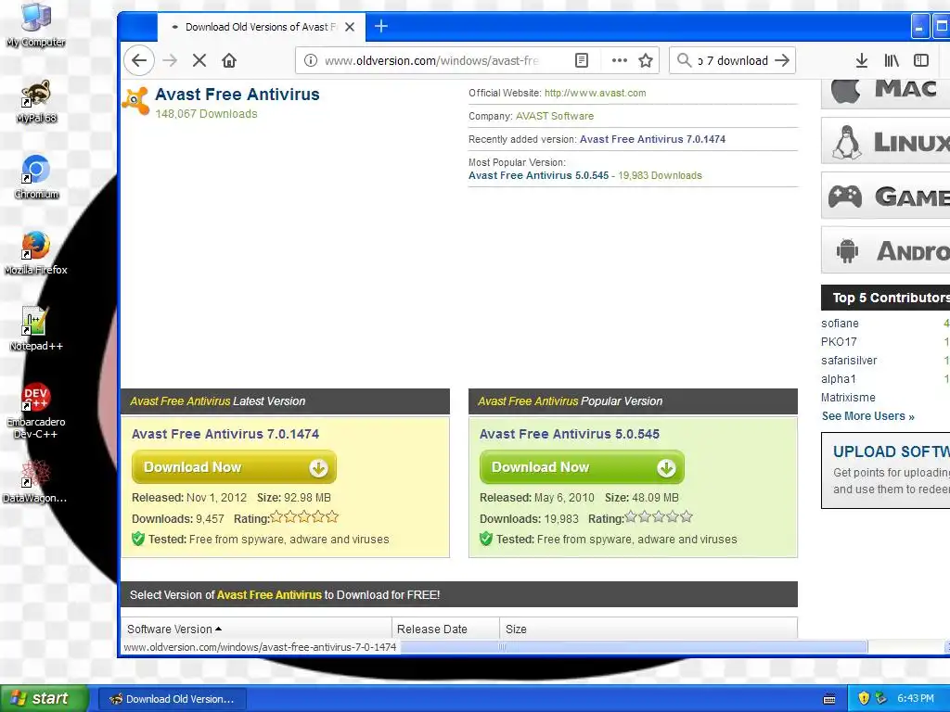Toggle reader view icon
Screen dimensions: 950x712
click(582, 60)
